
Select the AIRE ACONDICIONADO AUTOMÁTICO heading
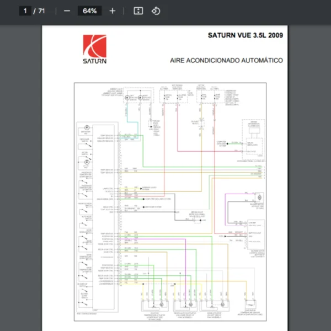(x=226, y=60)
